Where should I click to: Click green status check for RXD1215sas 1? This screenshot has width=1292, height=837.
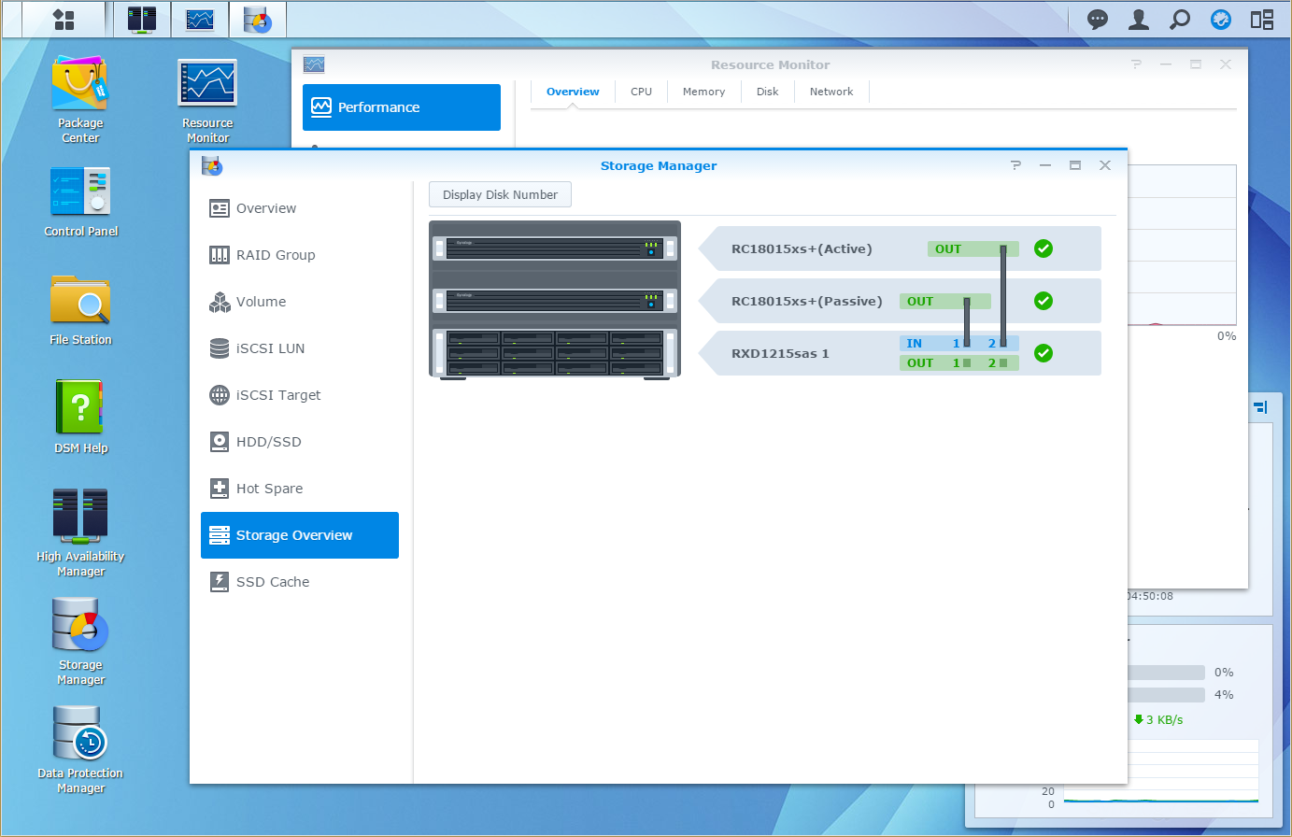[x=1044, y=353]
